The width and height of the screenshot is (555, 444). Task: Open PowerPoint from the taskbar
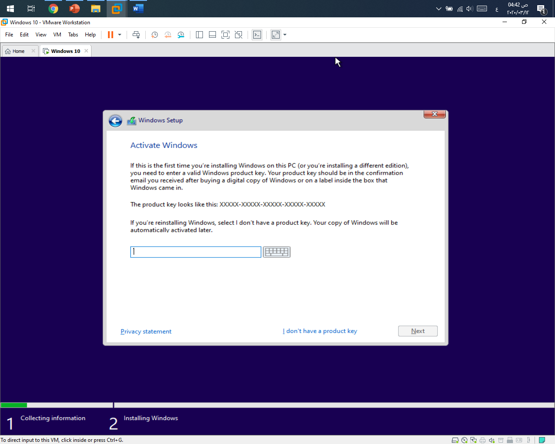(x=75, y=9)
